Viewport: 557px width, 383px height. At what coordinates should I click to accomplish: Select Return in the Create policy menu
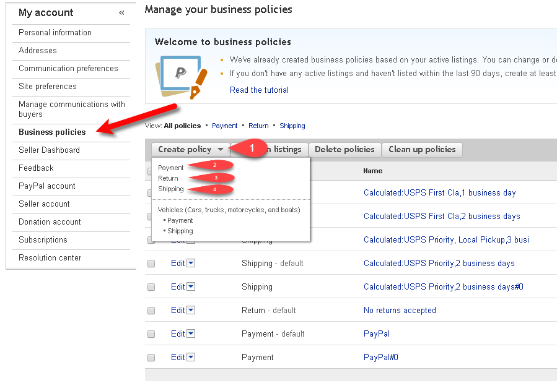click(169, 178)
